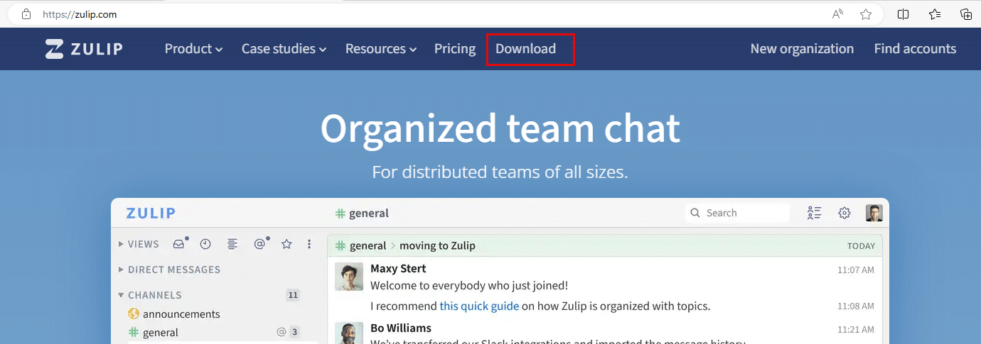Click the combined feed lines icon

tap(232, 244)
